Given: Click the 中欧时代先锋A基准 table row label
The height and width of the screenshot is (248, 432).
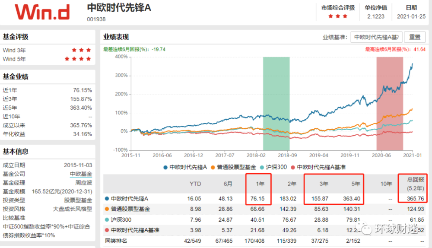Looking at the screenshot, I should click(x=135, y=230).
